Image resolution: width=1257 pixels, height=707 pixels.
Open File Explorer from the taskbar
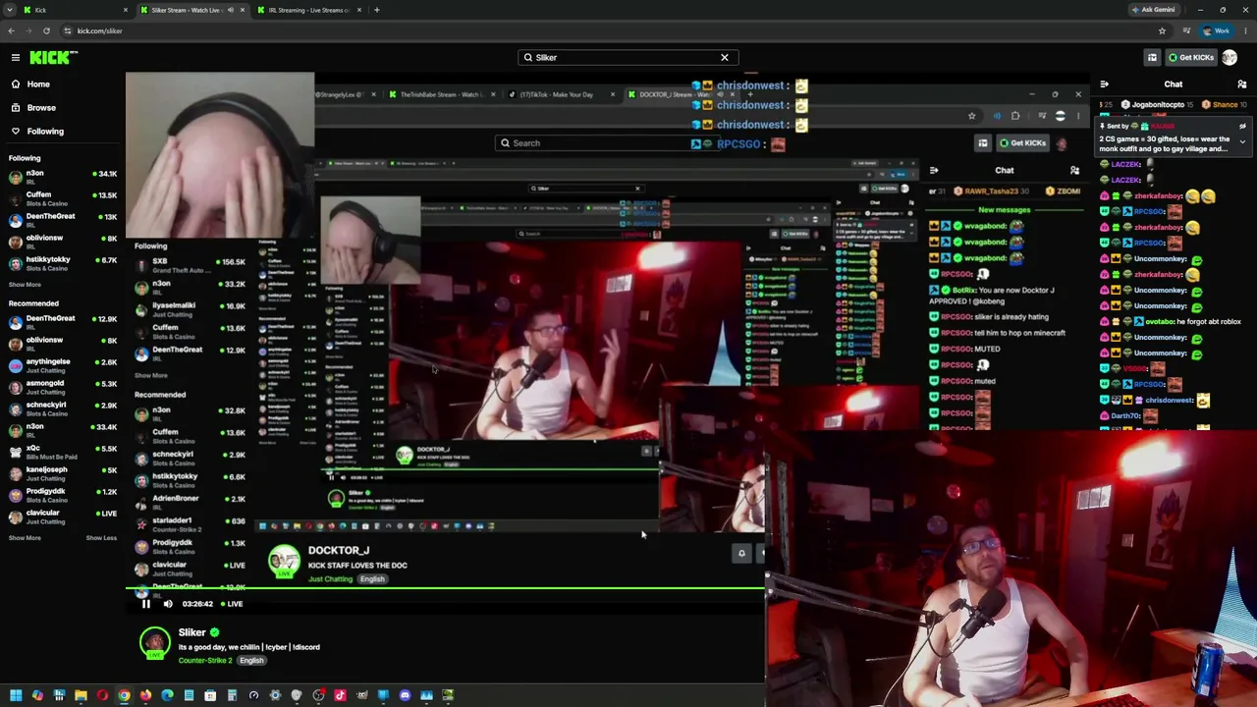tap(81, 695)
